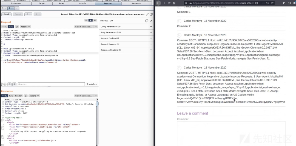Toggle Firefox reader view
Viewport: 296px width, 146px height.
[x=256, y=3]
